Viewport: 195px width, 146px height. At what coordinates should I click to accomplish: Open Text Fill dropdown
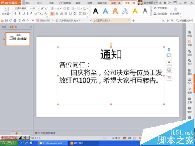click(161, 8)
